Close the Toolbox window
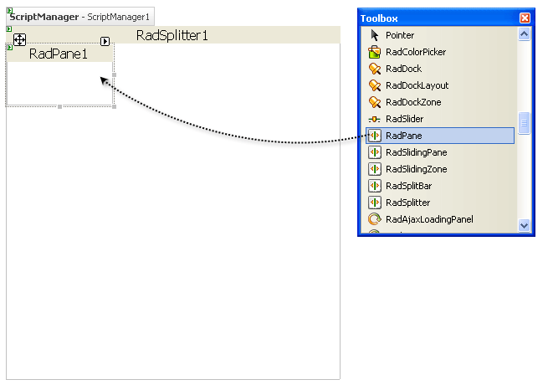The height and width of the screenshot is (390, 548). 525,18
